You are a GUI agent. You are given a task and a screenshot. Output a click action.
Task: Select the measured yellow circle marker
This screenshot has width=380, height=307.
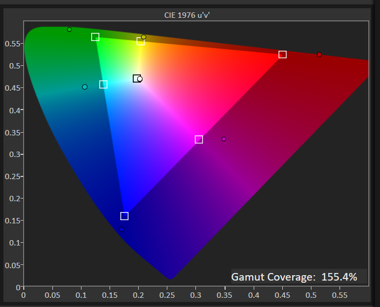pos(144,37)
